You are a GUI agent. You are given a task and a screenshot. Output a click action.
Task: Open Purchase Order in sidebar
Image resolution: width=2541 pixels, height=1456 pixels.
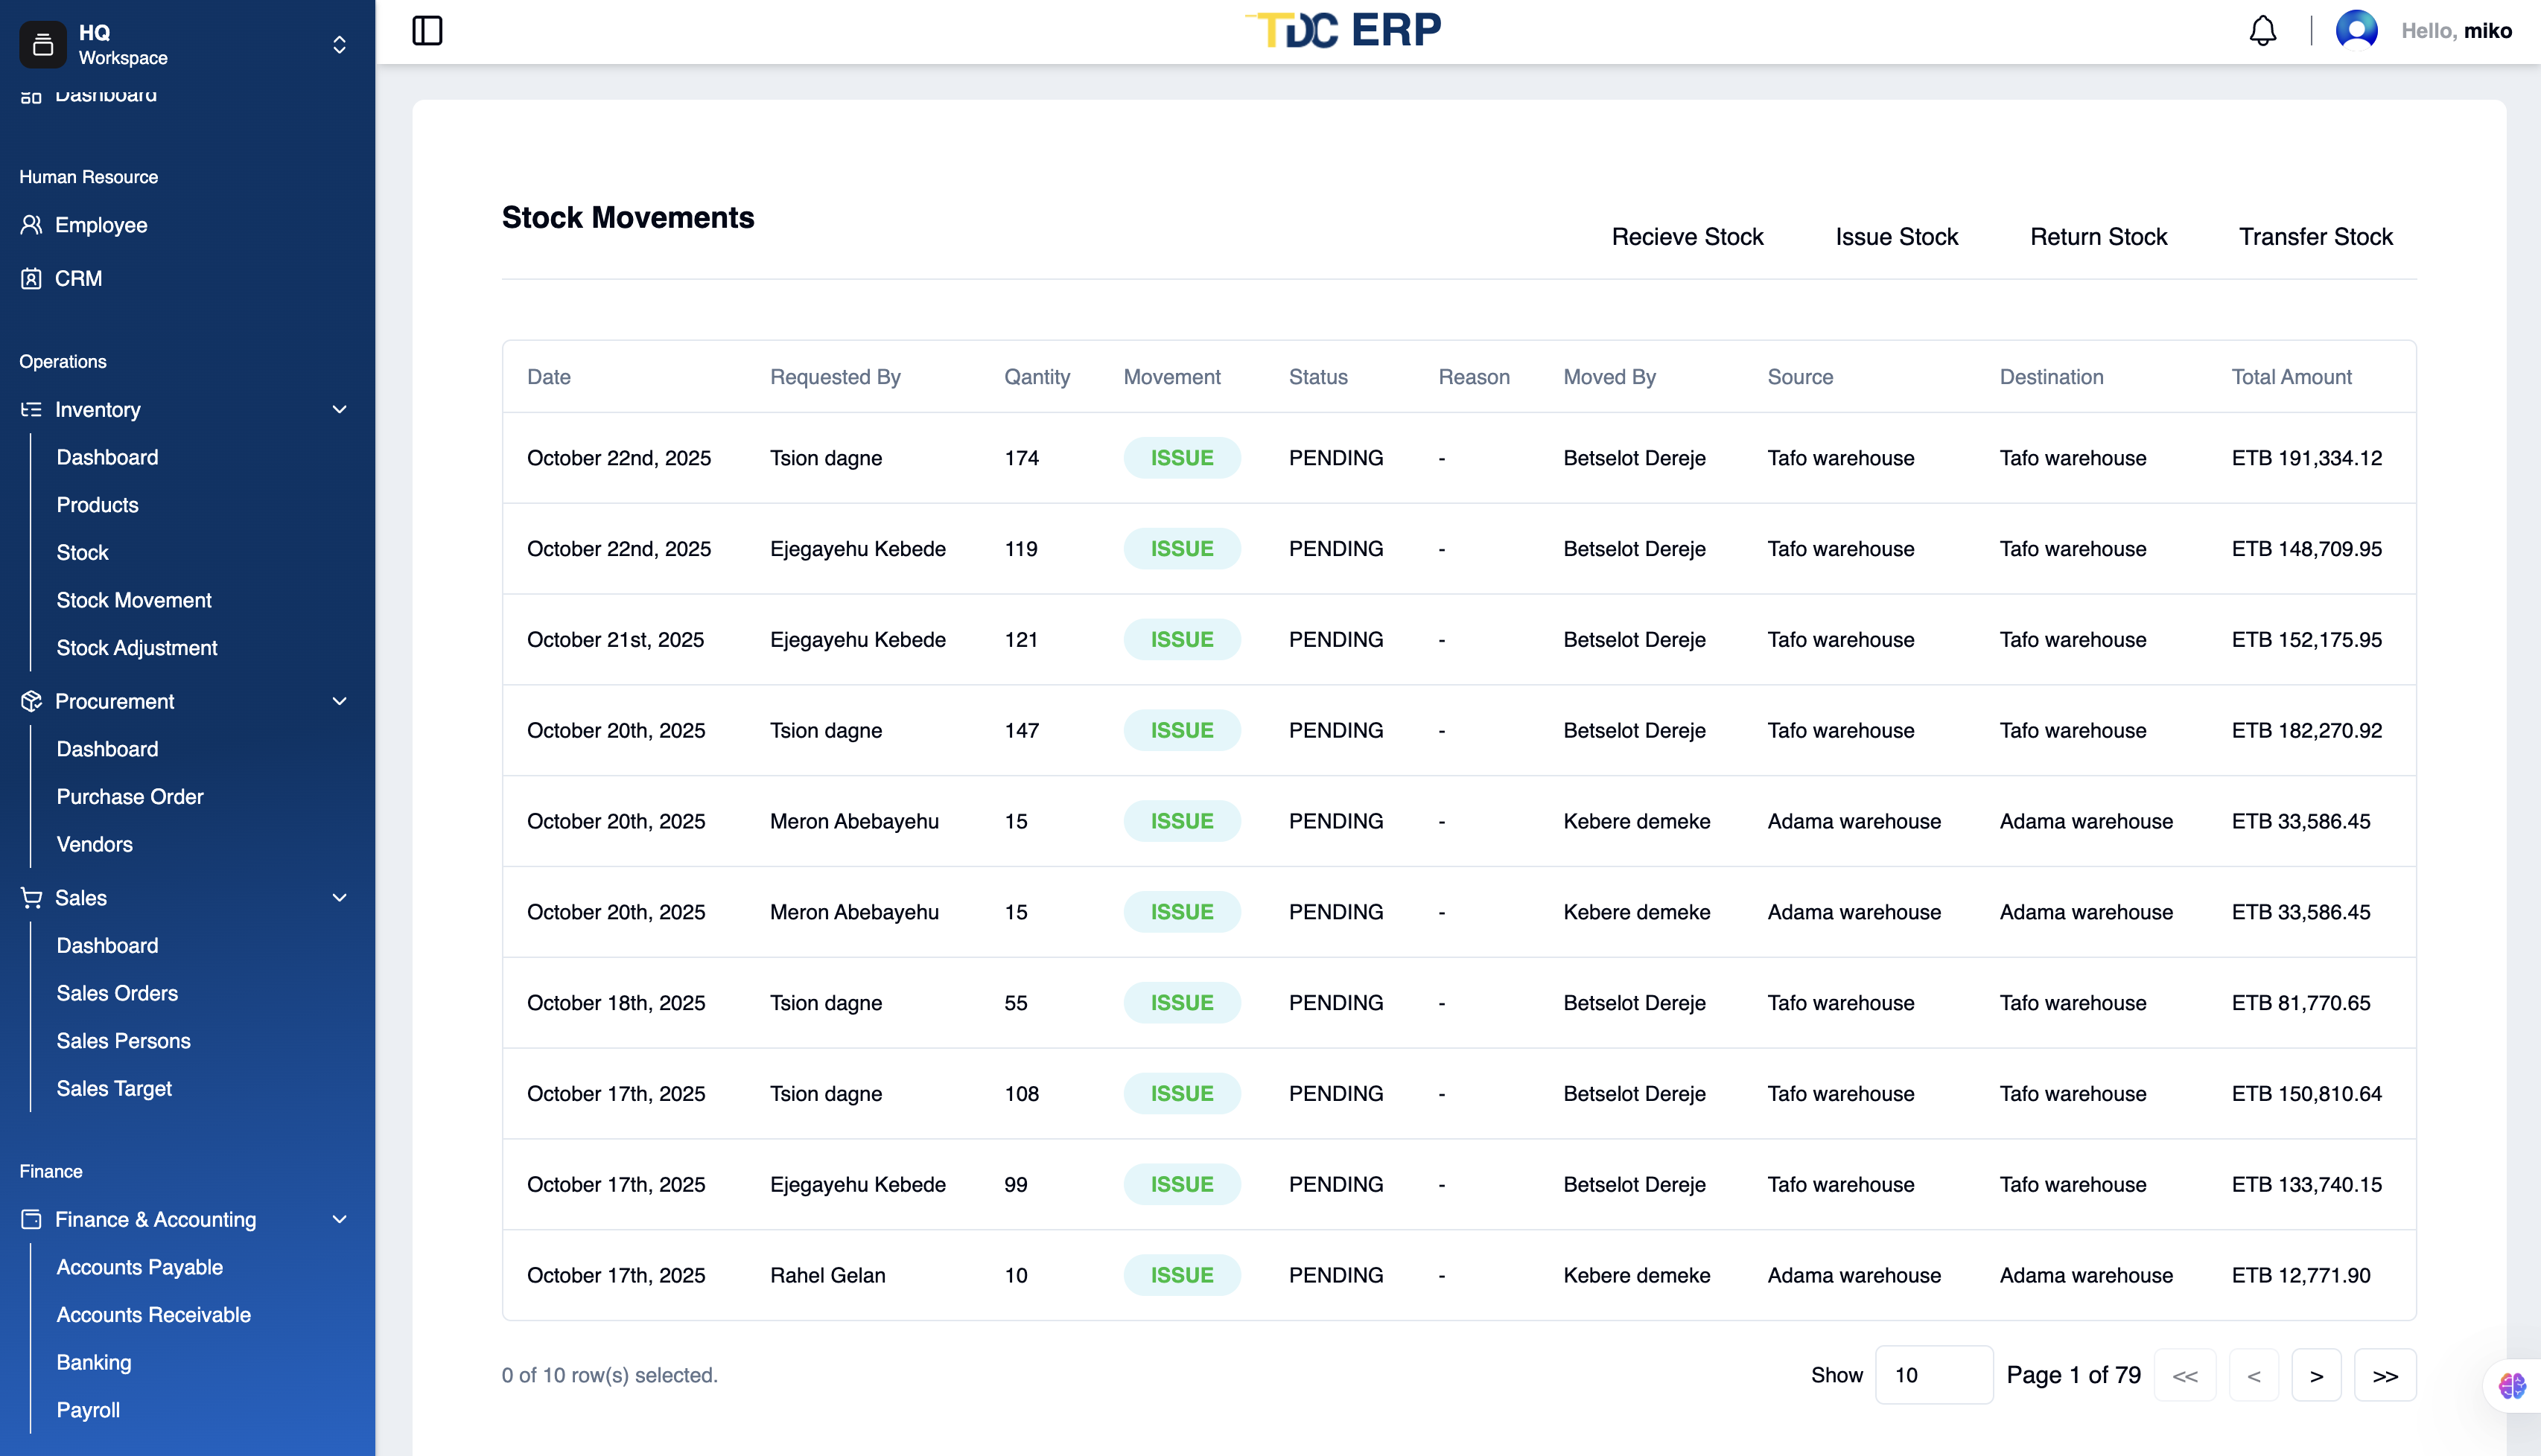130,796
